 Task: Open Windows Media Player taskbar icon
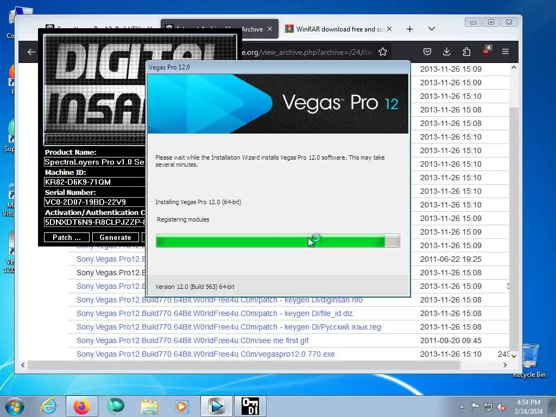[182, 406]
